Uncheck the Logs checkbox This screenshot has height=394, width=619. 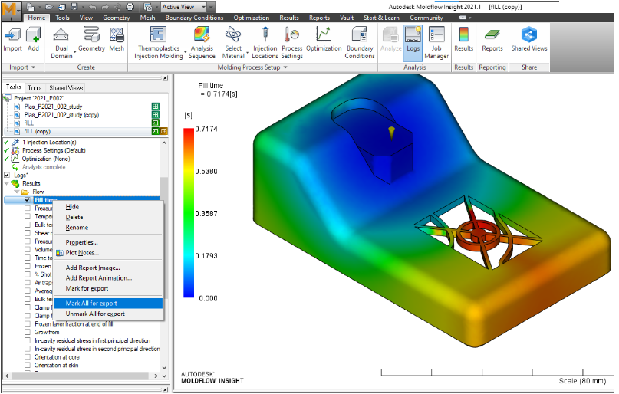tap(7, 175)
